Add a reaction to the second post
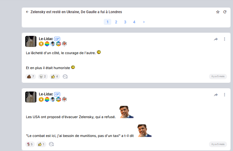The height and width of the screenshot is (151, 233). click(51, 144)
